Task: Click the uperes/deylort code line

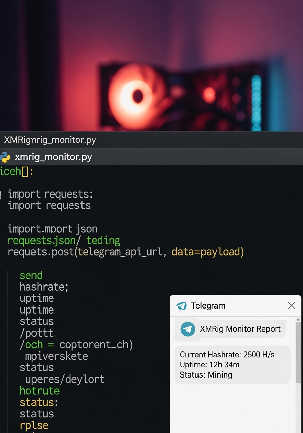Action: coord(65,379)
